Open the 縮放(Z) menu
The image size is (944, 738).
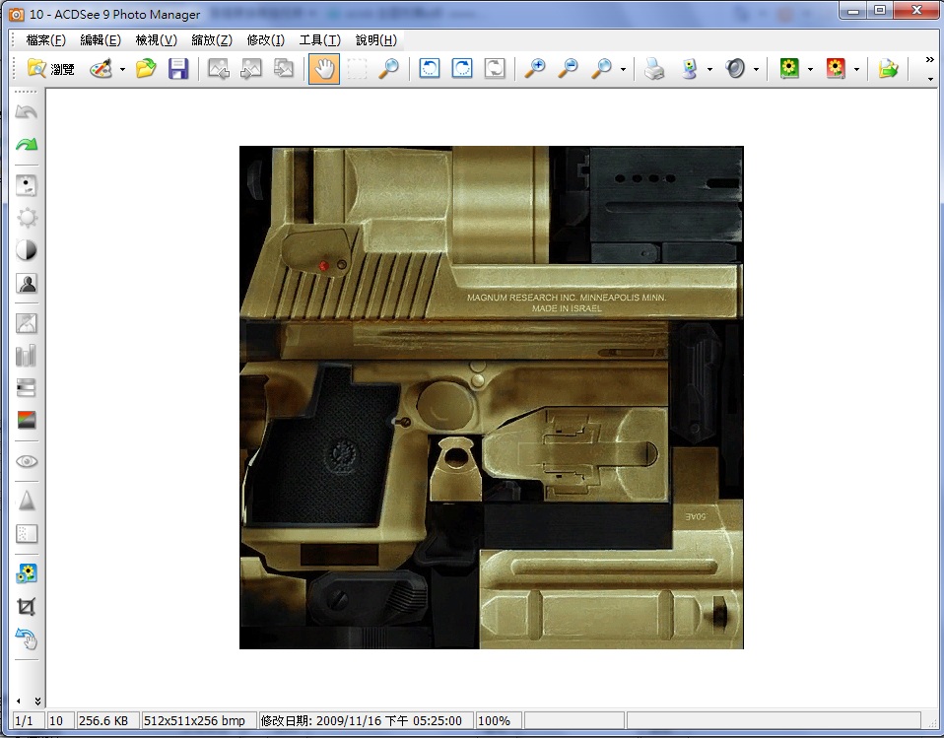click(x=212, y=40)
